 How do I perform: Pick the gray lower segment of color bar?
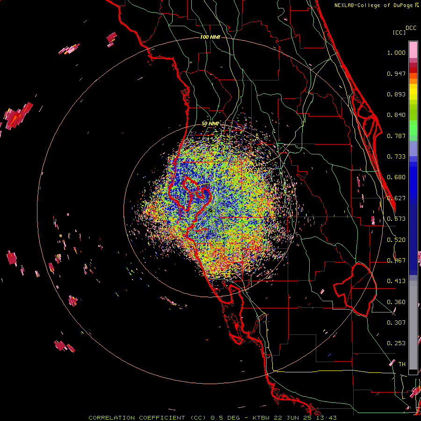(413, 325)
